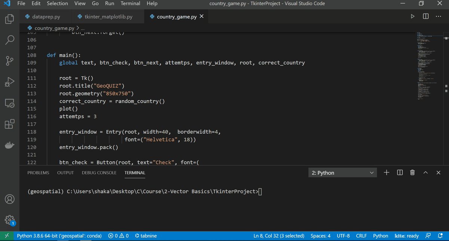The image size is (449, 241).
Task: Click the VS Code logo icon
Action: (6, 4)
